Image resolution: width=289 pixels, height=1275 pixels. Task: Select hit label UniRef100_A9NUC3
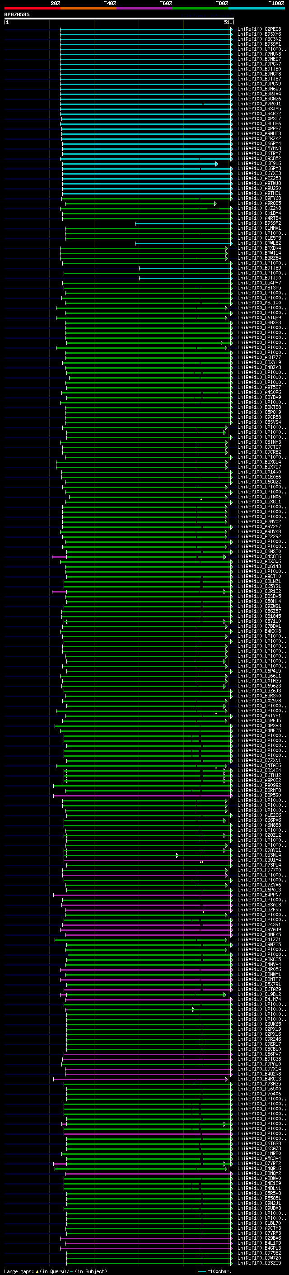(x=259, y=133)
